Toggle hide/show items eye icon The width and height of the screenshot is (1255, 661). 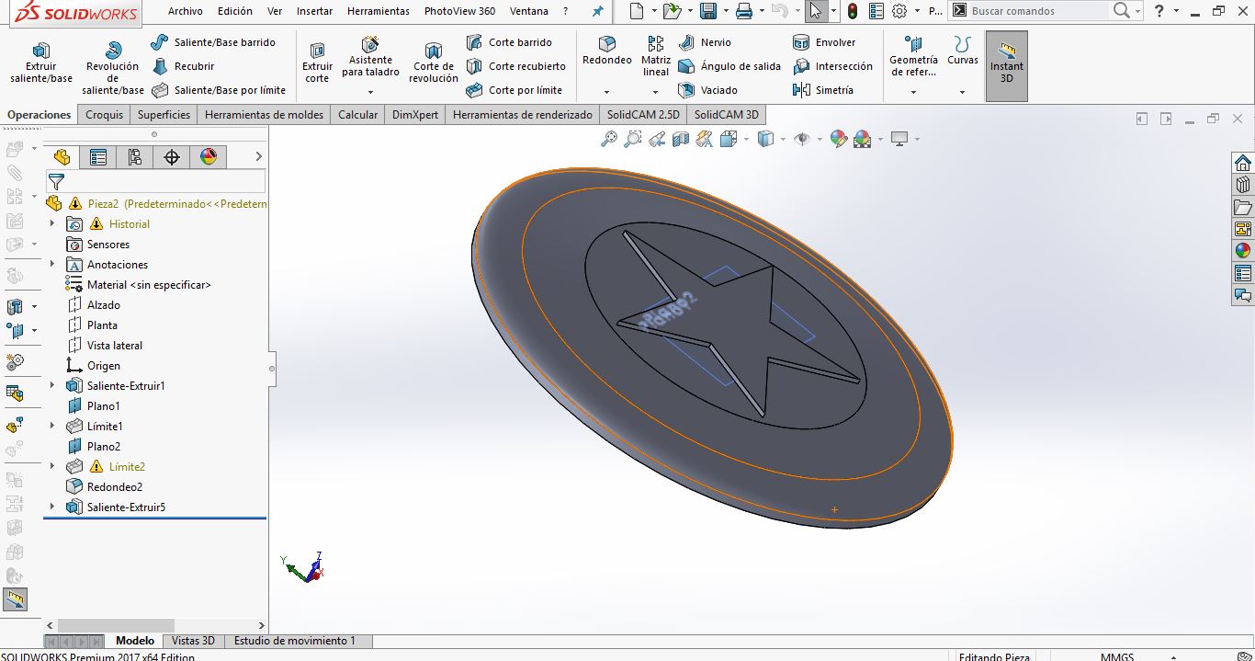point(802,139)
